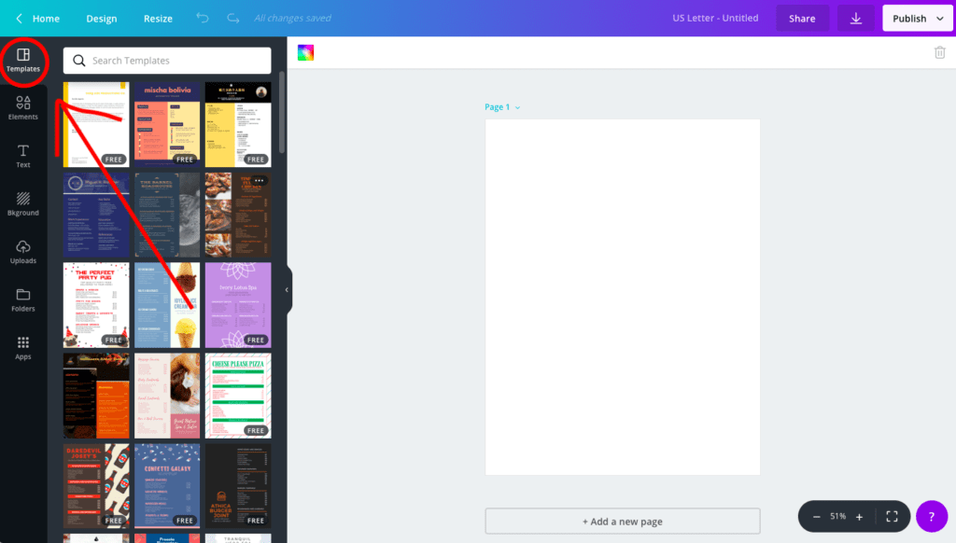The height and width of the screenshot is (543, 956).
Task: Select the Text tool in sidebar
Action: [23, 156]
